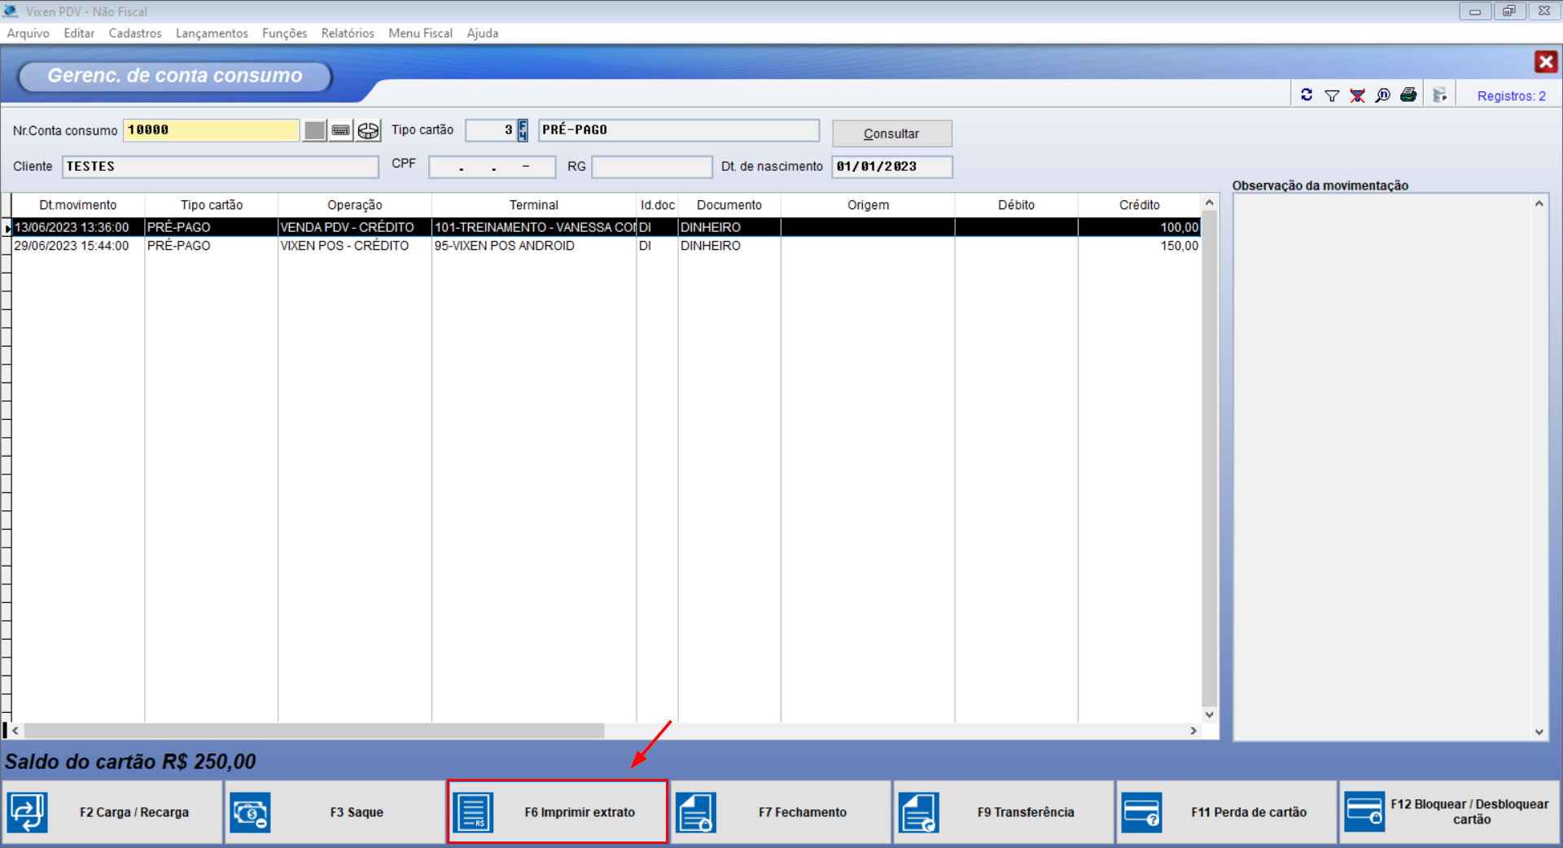Open the Relatórios menu
This screenshot has width=1563, height=848.
(348, 33)
